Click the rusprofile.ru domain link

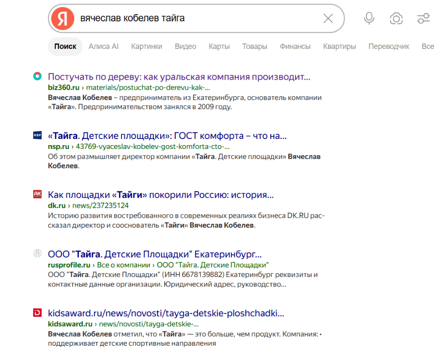[x=69, y=265]
